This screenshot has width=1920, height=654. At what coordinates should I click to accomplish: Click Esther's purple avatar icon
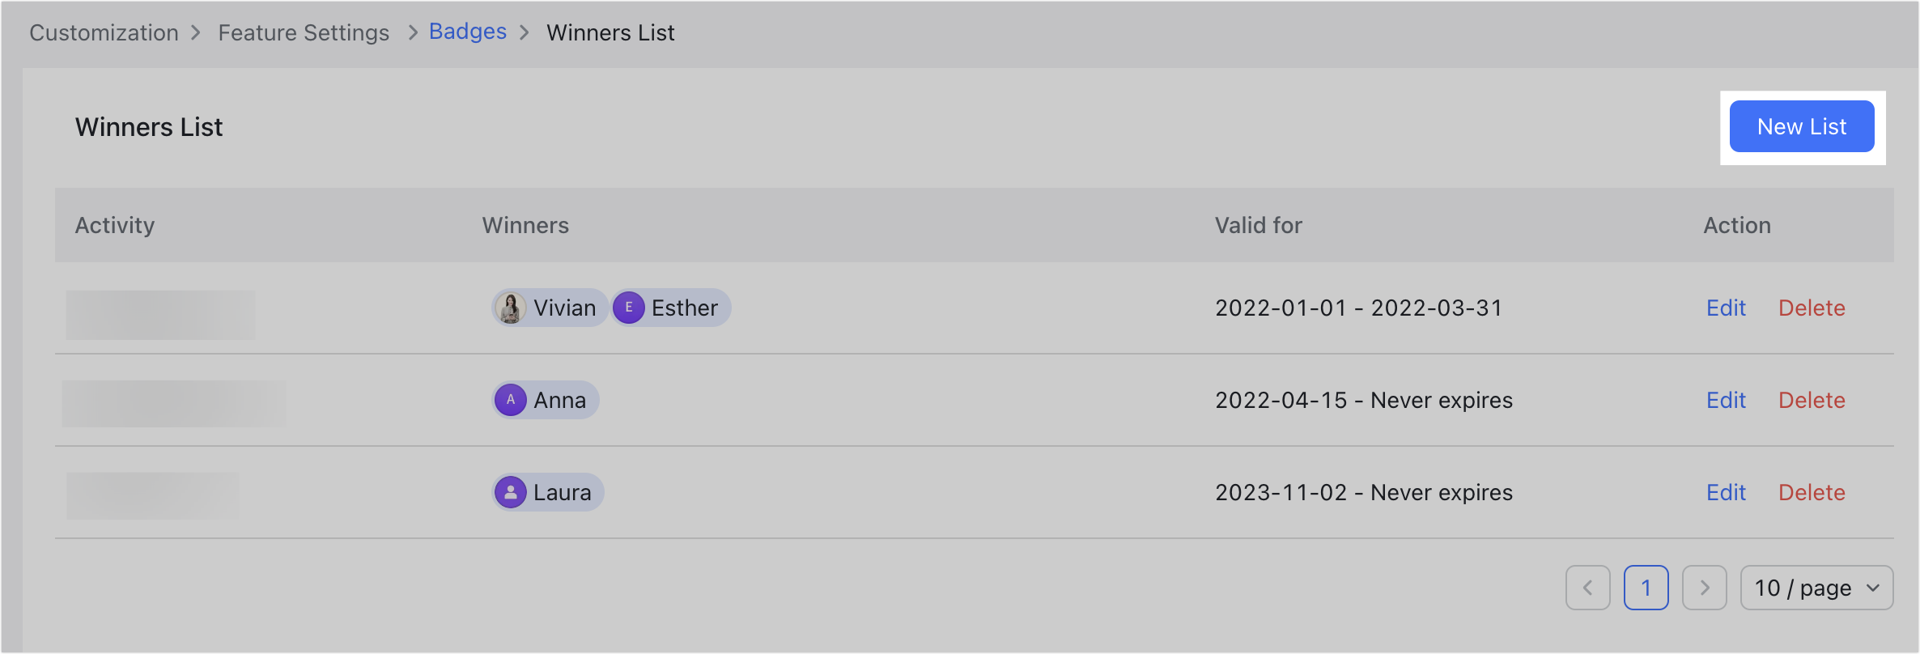click(629, 308)
